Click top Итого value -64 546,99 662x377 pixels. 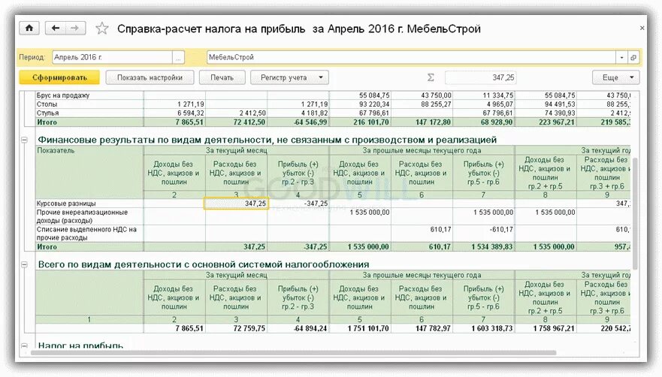(310, 122)
